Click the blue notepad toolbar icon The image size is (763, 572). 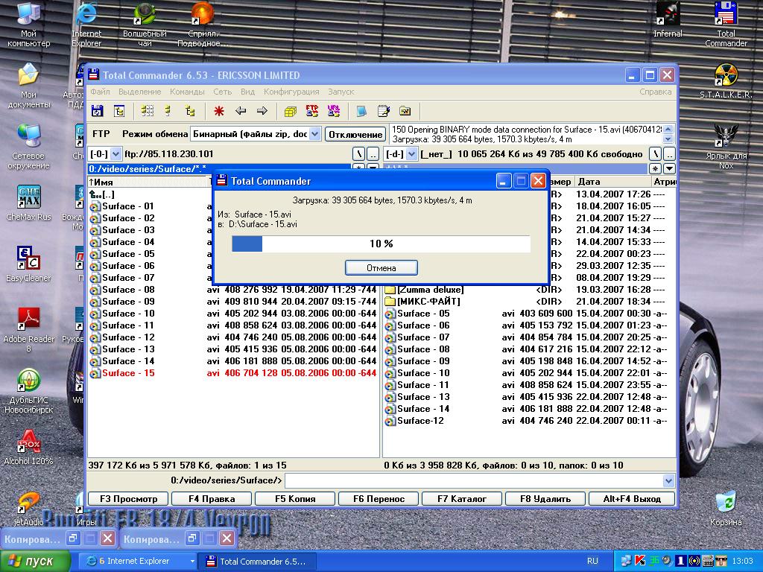tap(361, 112)
